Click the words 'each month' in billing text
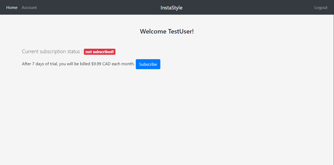Viewport: 334px width, 165px height. tap(123, 64)
